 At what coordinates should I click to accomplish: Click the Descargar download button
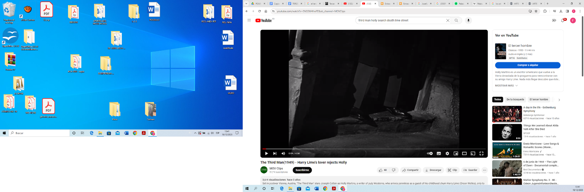coord(433,170)
